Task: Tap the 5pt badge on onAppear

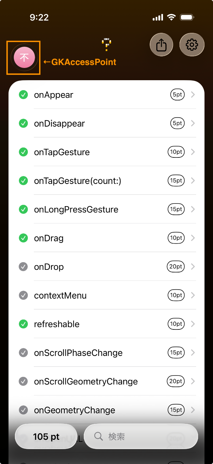Action: click(177, 95)
